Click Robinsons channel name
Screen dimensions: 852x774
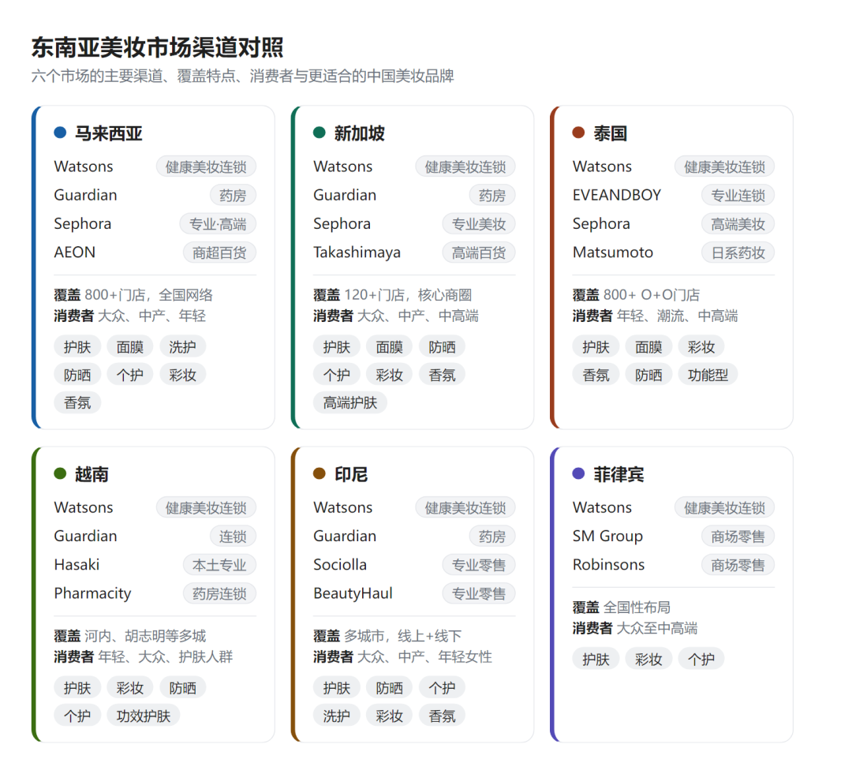click(x=608, y=565)
